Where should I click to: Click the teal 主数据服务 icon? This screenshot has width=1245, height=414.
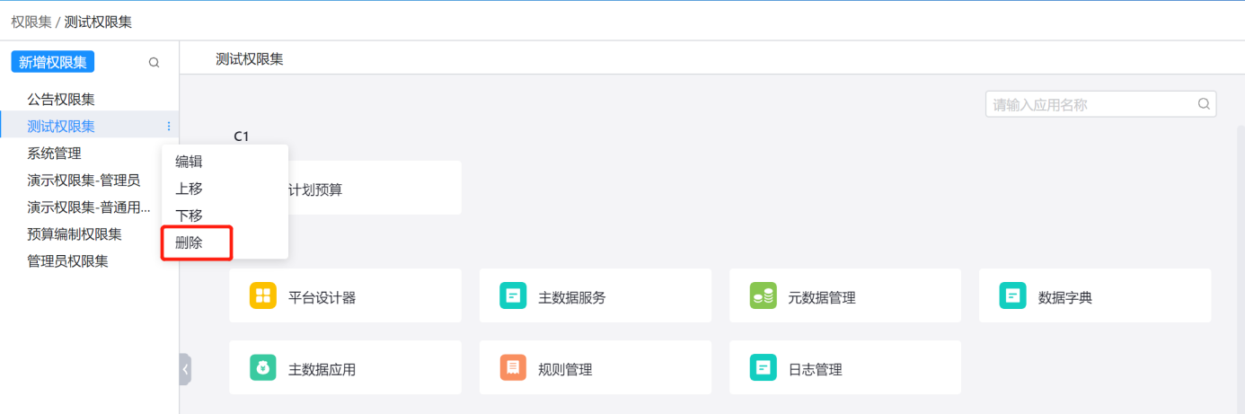pos(513,296)
